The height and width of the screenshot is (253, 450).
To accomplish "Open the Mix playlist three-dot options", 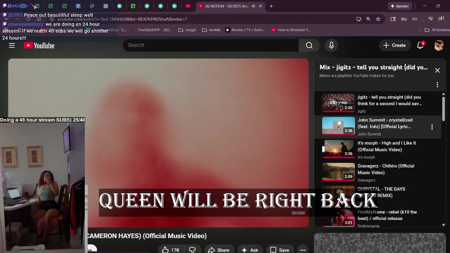I will [437, 85].
